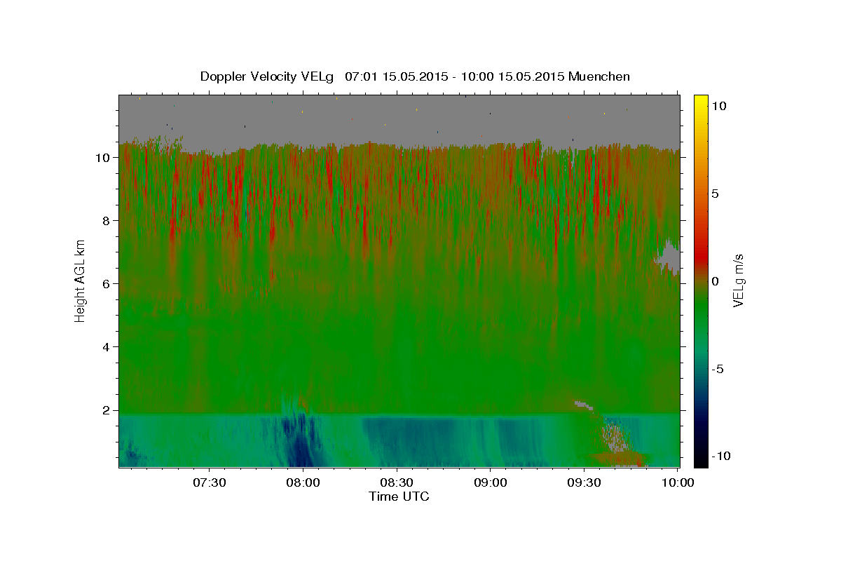Click the 'Time UTC' axis label
This screenshot has height=561, width=841.
point(399,496)
